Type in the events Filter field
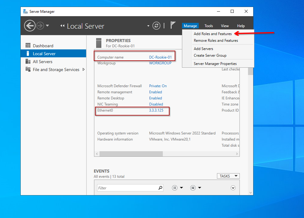This screenshot has height=218, width=304. 128,188
